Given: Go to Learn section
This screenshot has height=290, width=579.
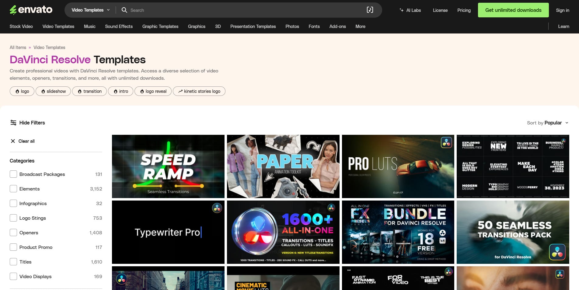Looking at the screenshot, I should pyautogui.click(x=563, y=26).
